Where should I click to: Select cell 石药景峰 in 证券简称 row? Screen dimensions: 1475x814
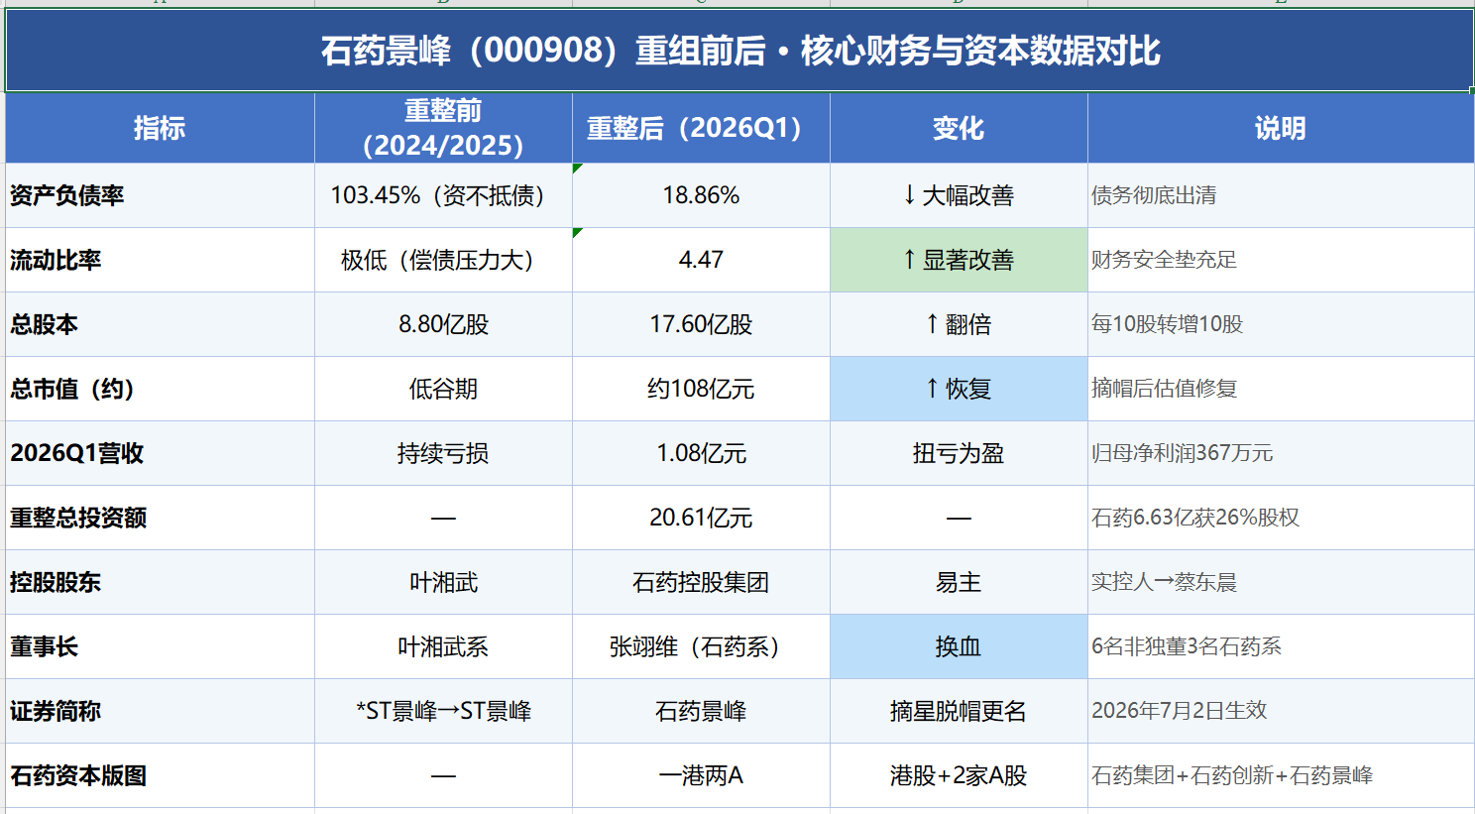pos(701,711)
